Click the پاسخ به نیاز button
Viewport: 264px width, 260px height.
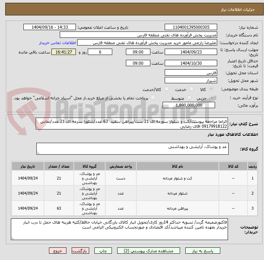(x=203, y=251)
